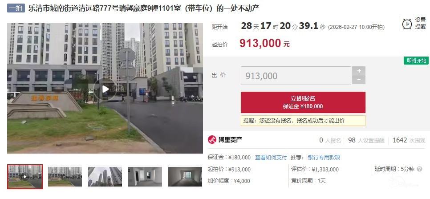
Task: Focus the 出价 bid amount field
Action: (296, 76)
